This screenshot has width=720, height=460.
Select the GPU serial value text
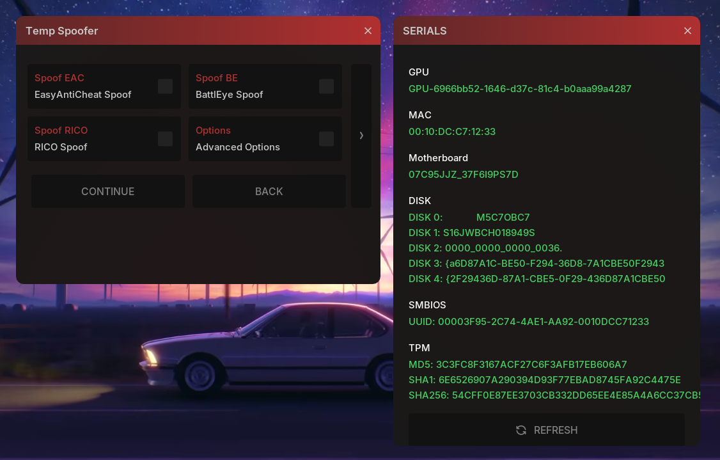tap(520, 89)
